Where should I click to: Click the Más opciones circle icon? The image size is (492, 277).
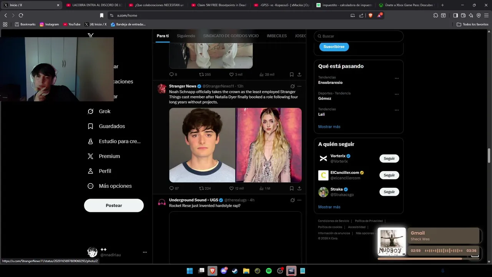(x=90, y=186)
